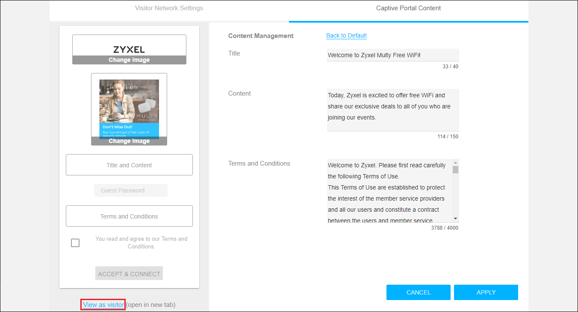This screenshot has height=312, width=578.
Task: Change the ZYXEL logo image
Action: [x=129, y=60]
